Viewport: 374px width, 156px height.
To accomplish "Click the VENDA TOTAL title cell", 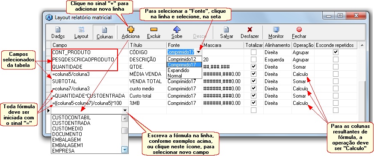I will click(x=147, y=81).
